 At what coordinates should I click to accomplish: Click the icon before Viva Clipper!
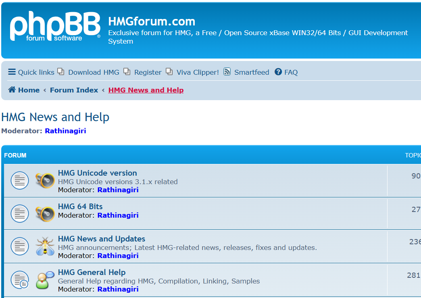pos(169,71)
